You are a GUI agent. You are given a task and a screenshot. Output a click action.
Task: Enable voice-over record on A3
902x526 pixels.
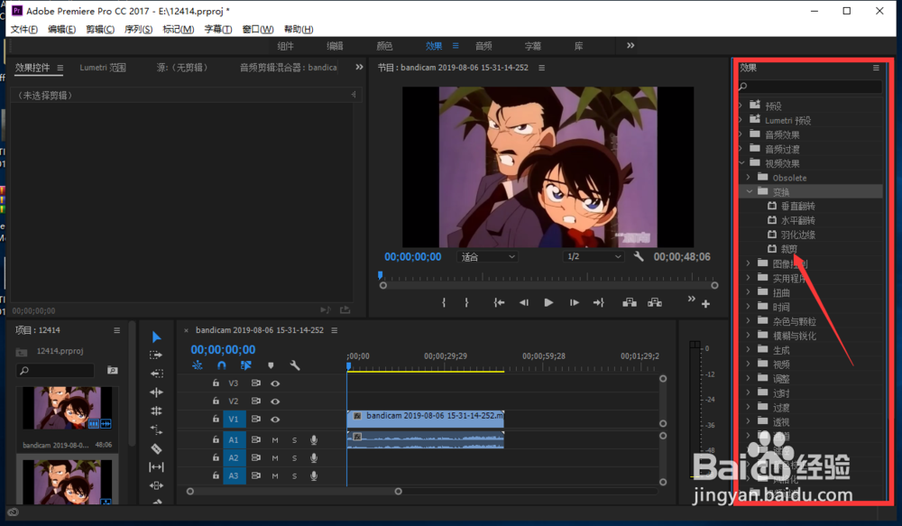(314, 476)
